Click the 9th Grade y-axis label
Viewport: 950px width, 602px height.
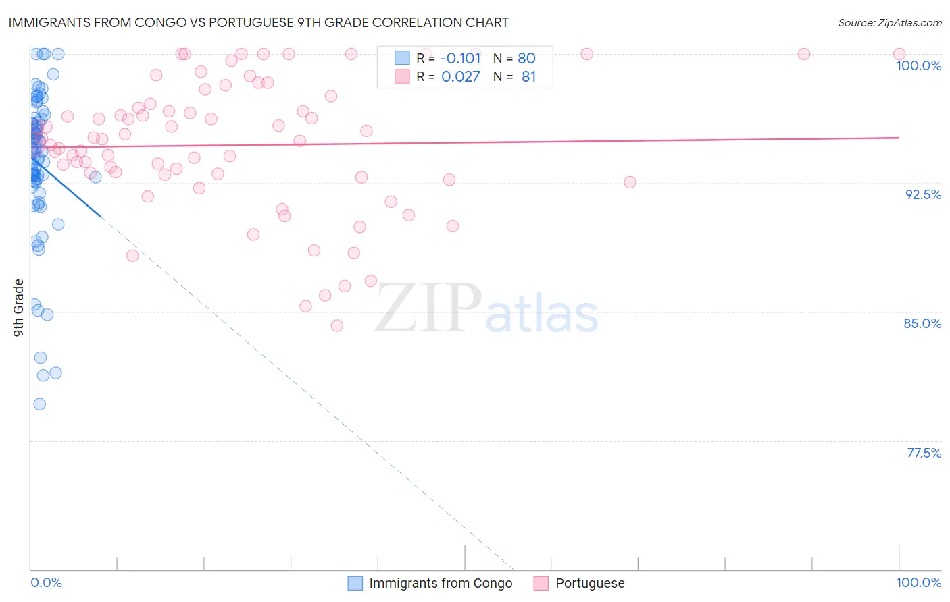point(18,308)
